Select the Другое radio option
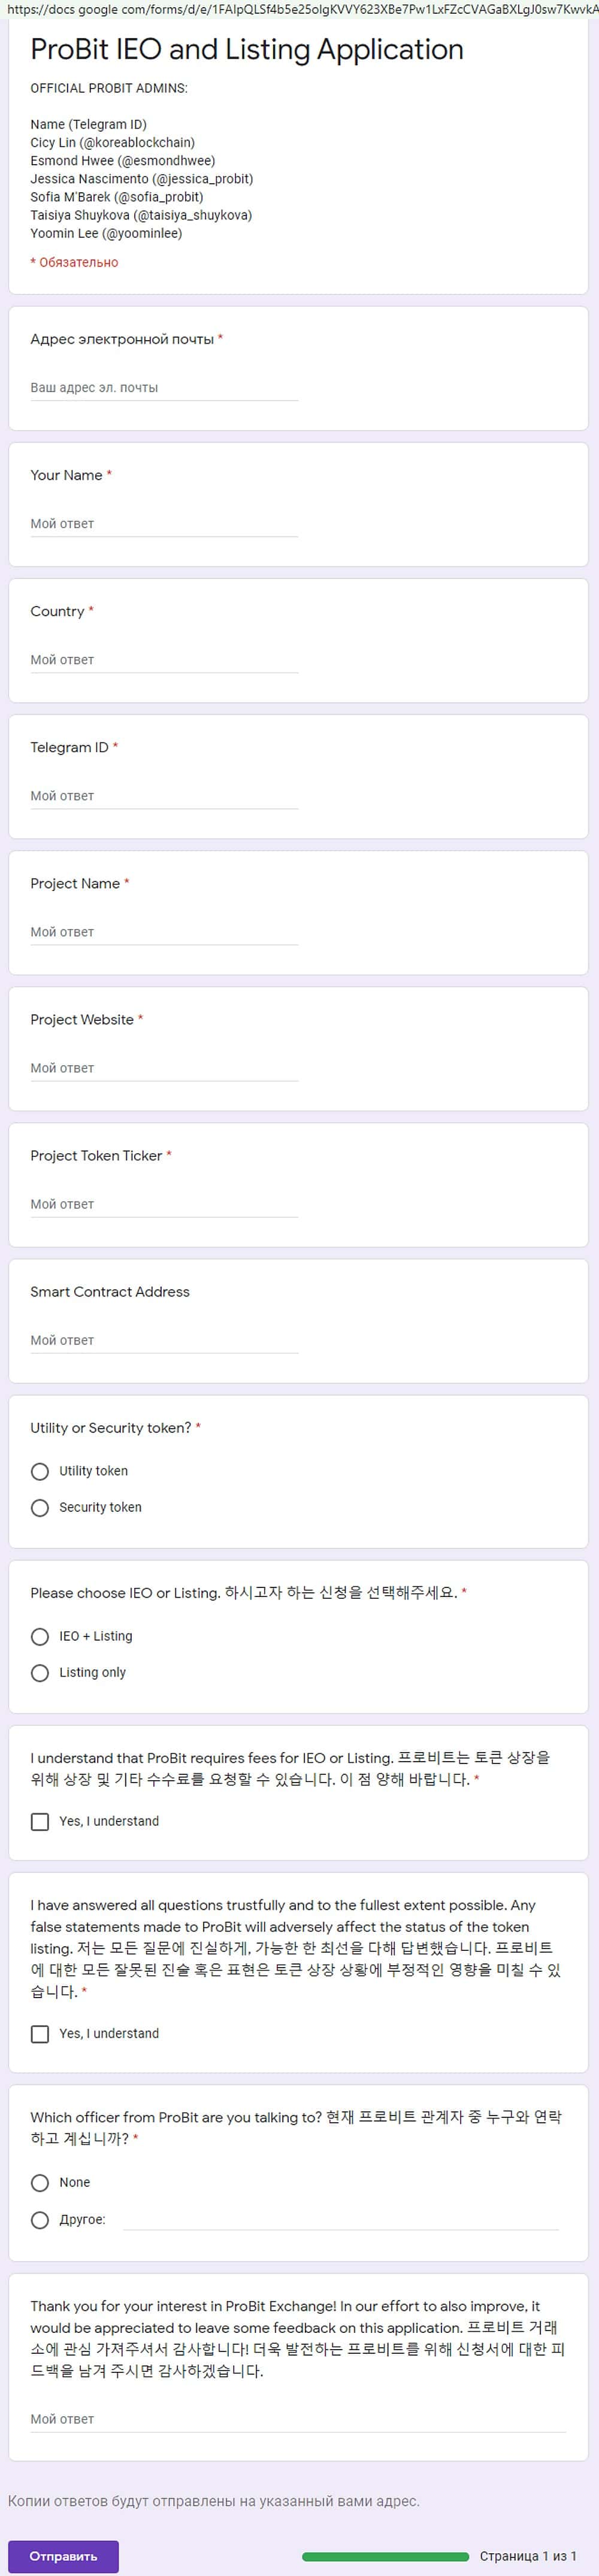Viewport: 599px width, 2576px height. tap(40, 2219)
